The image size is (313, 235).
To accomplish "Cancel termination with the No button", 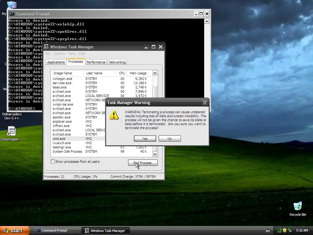I will (x=170, y=139).
